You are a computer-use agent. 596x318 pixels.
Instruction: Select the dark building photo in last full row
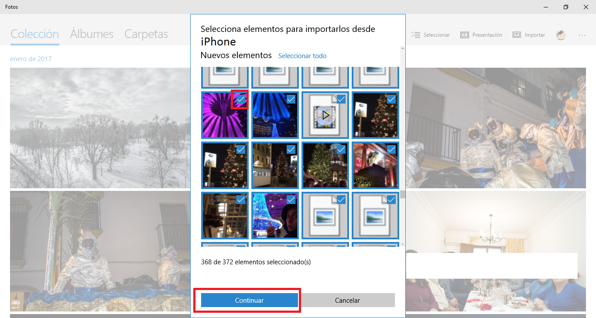[x=225, y=215]
